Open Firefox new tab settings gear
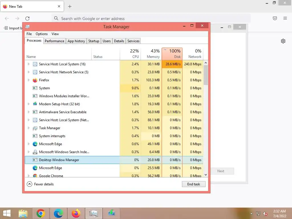 point(283,41)
